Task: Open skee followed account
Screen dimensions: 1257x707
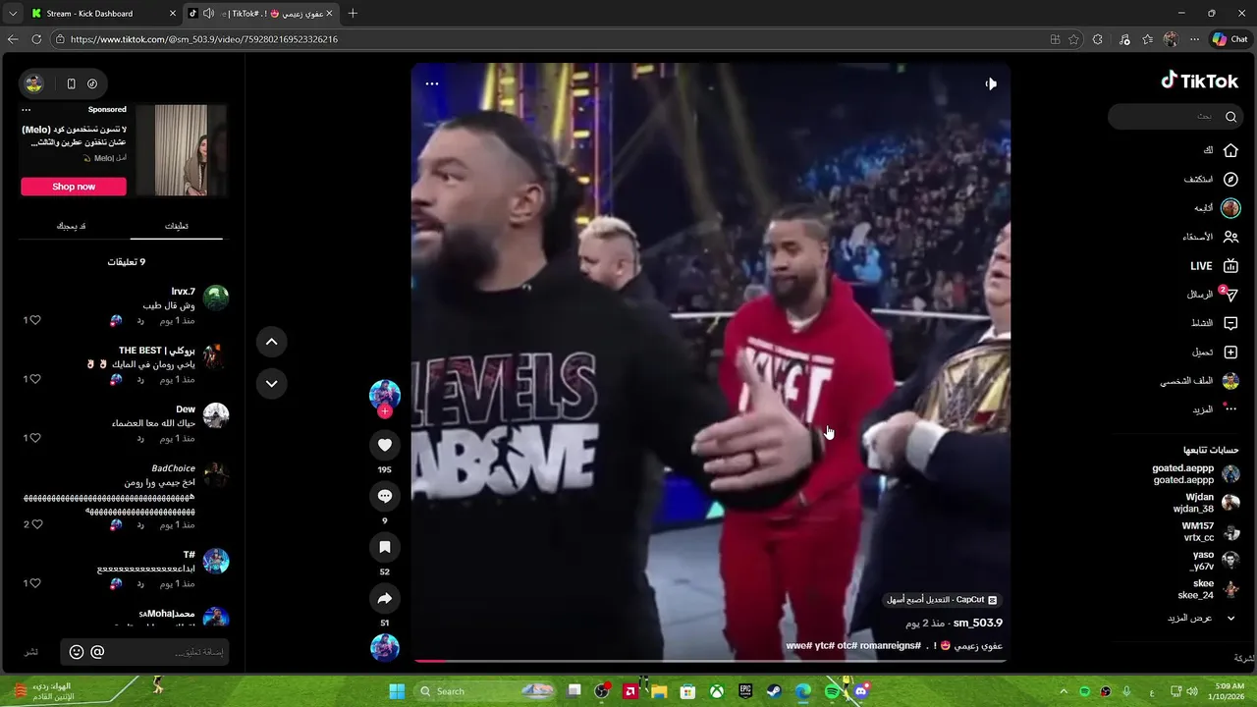Action: (x=1208, y=589)
